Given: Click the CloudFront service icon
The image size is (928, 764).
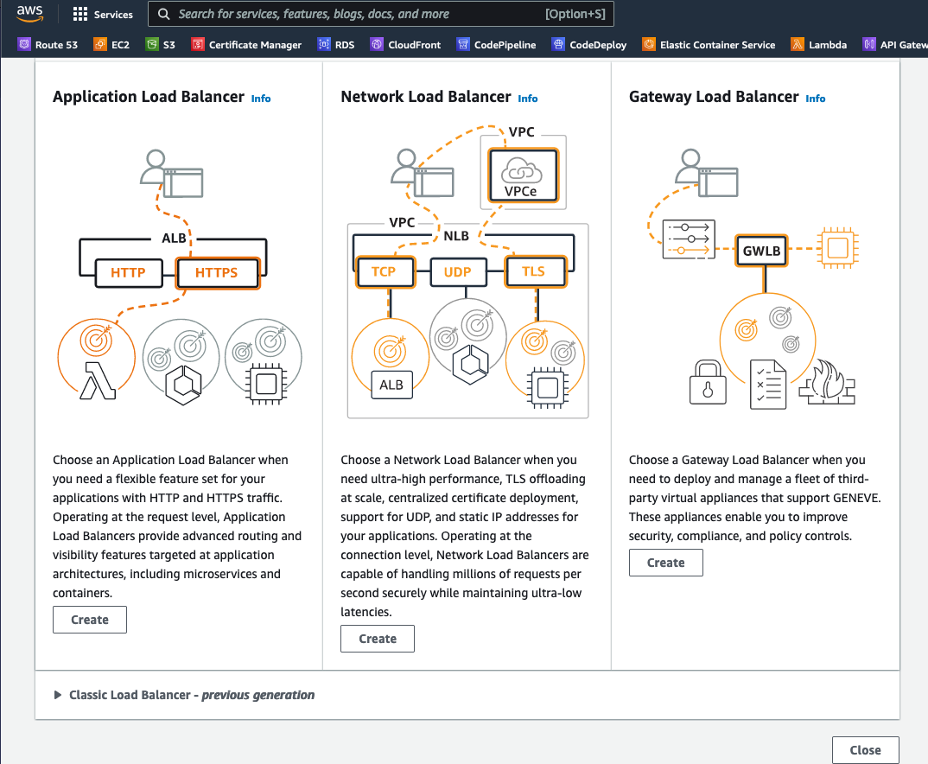Looking at the screenshot, I should click(377, 44).
